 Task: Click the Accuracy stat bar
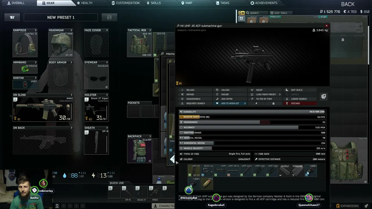pyautogui.click(x=252, y=127)
